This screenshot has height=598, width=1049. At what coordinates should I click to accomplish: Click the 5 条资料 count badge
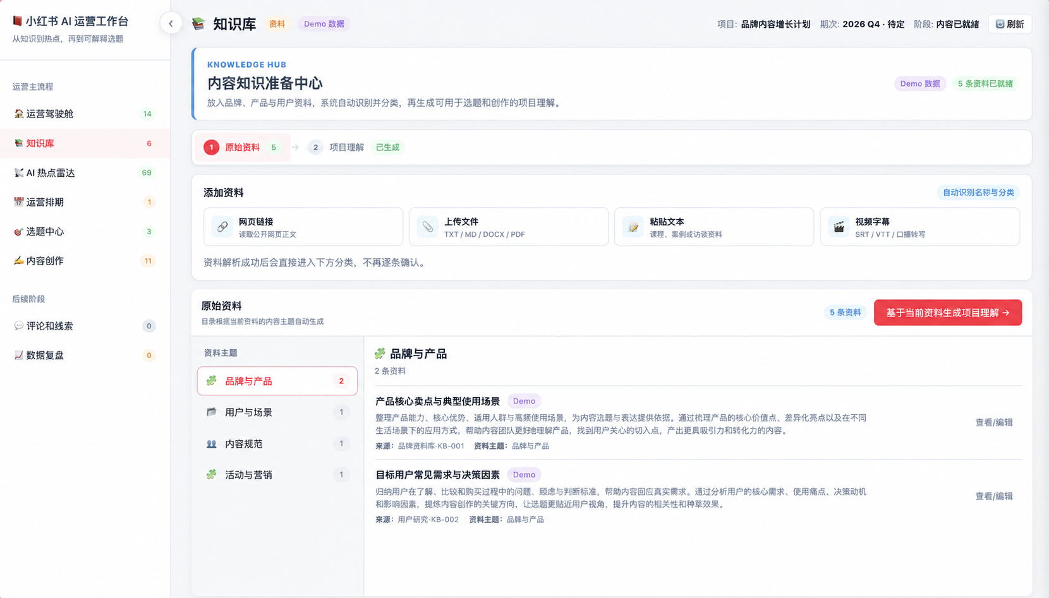[x=845, y=313]
